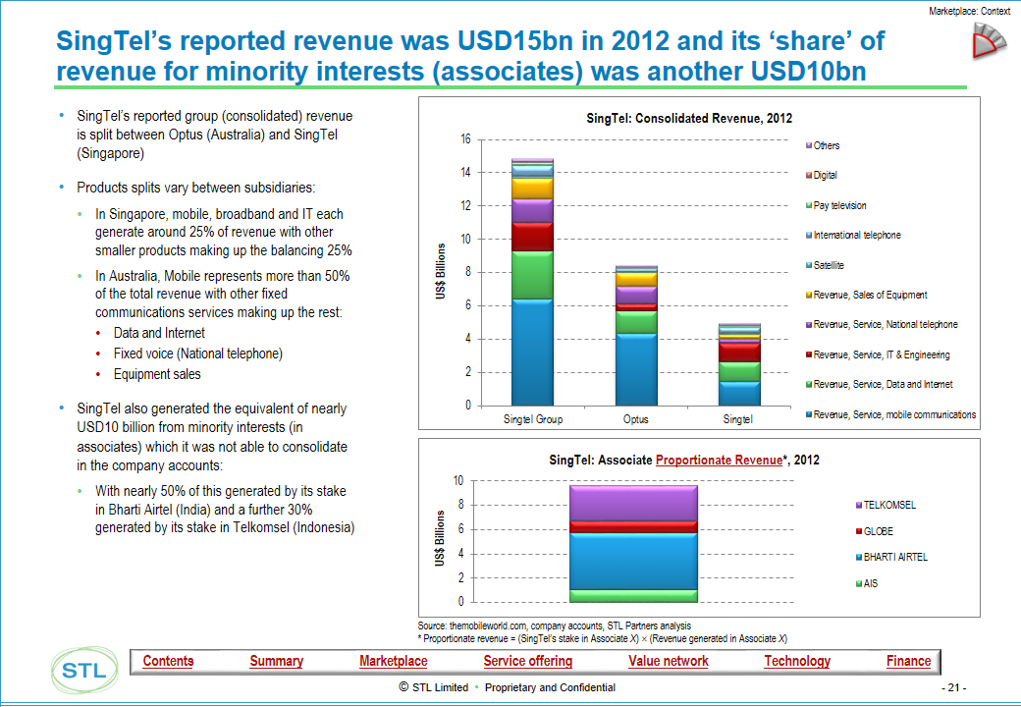Click 'Proprietary and Confidential' footer text

(550, 687)
